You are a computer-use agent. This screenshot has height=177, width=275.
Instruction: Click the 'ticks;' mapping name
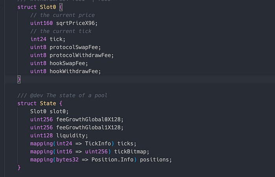pos(127,144)
